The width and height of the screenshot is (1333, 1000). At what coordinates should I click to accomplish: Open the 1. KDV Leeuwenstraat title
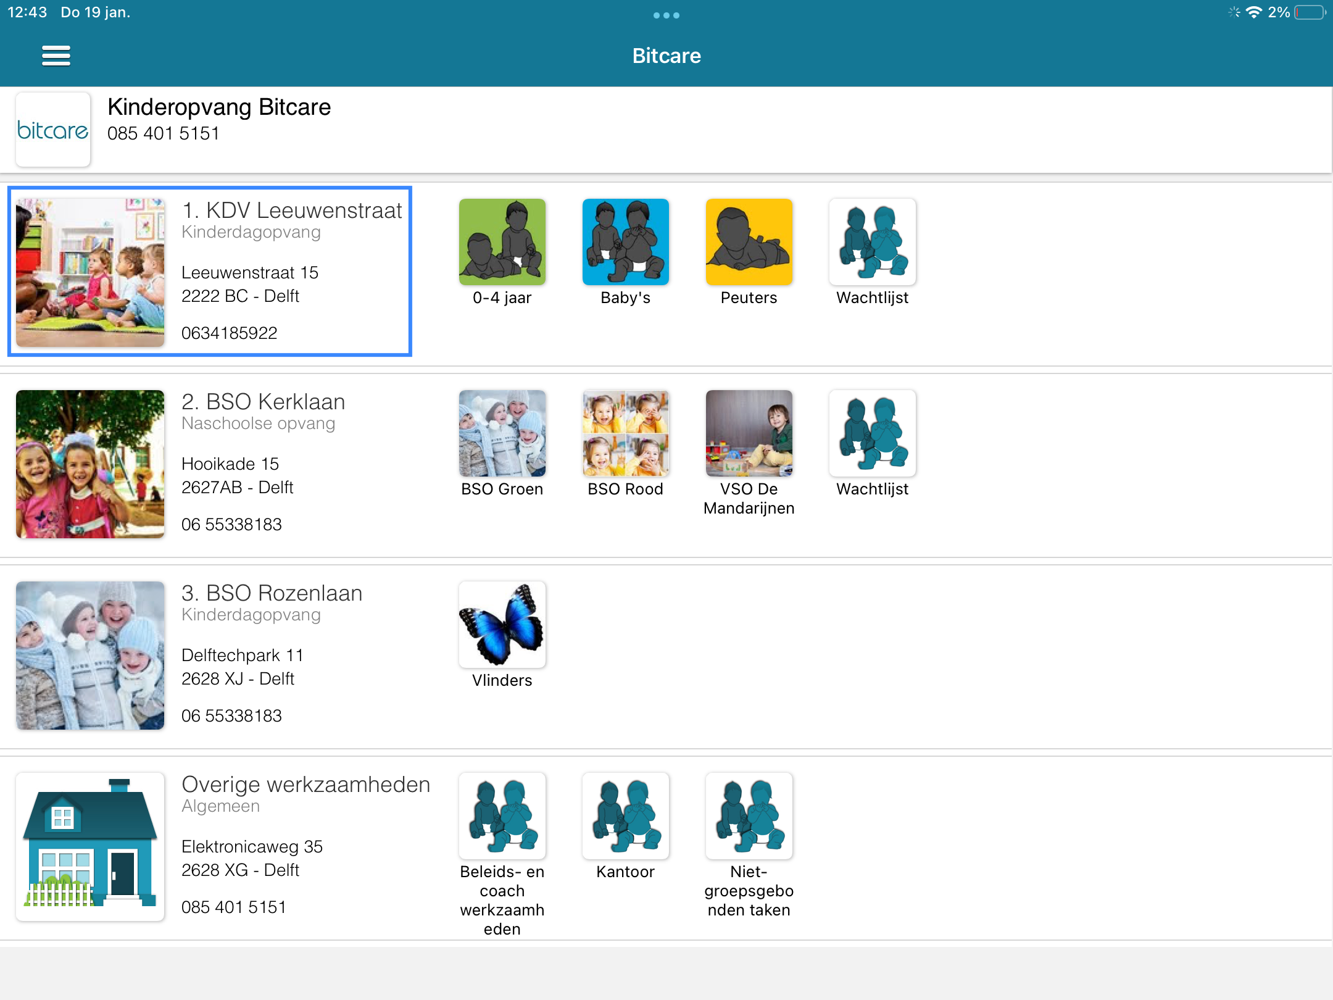coord(292,210)
